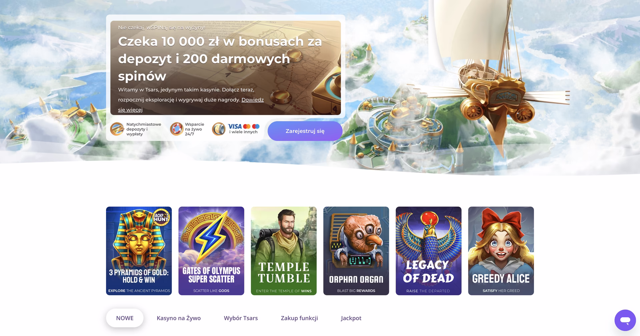Follow the Dowiedz się więcej link
The width and height of the screenshot is (640, 336).
point(191,105)
